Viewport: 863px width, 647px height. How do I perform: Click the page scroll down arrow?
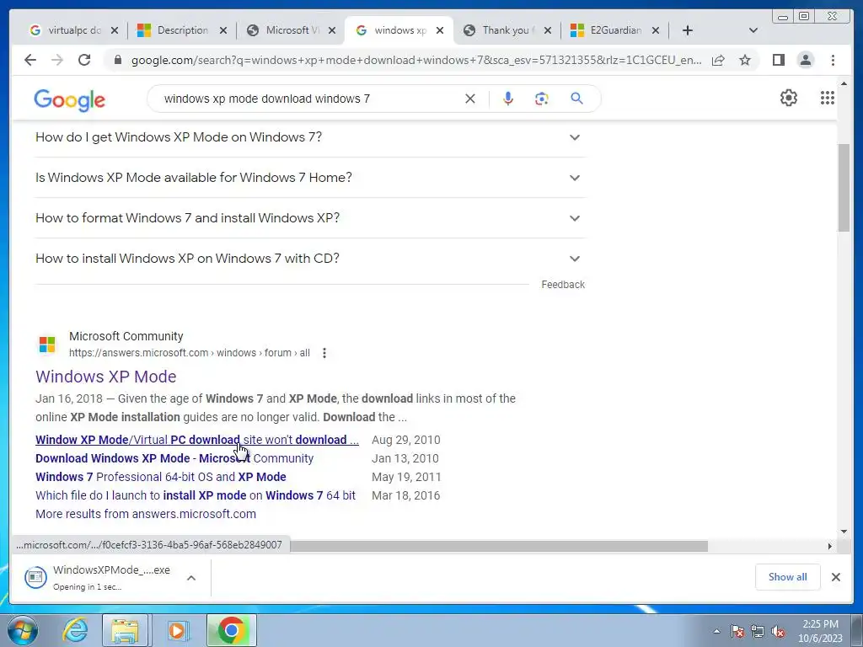[844, 532]
